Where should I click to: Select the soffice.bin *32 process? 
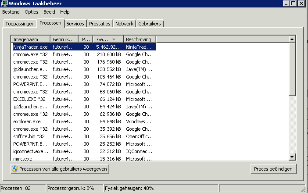coord(84,136)
